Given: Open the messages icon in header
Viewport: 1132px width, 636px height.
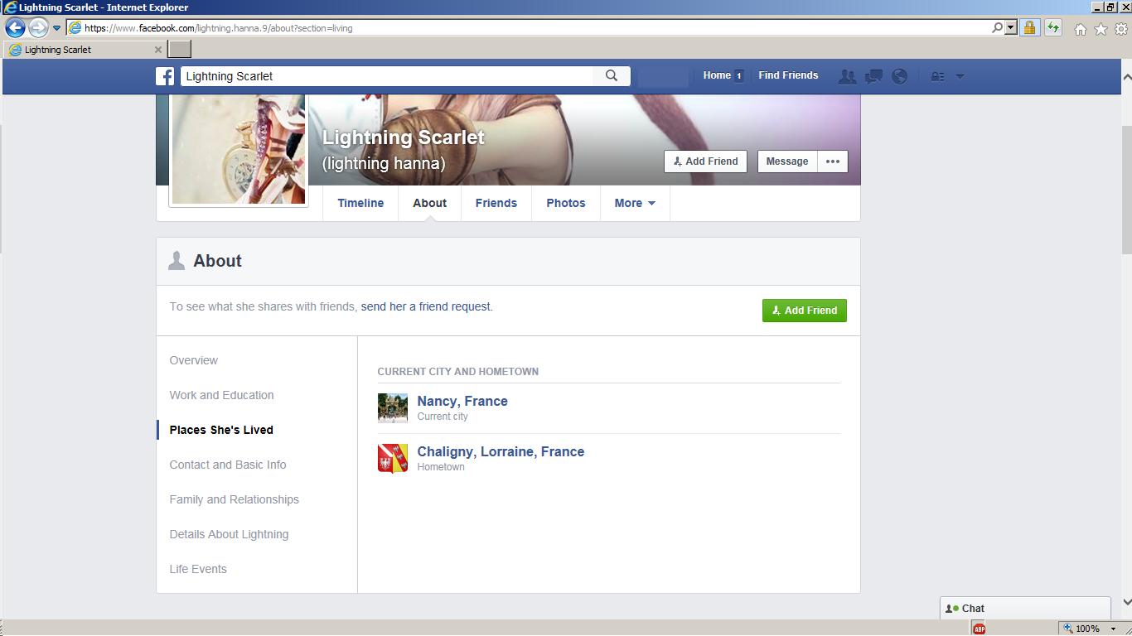Looking at the screenshot, I should pos(873,76).
